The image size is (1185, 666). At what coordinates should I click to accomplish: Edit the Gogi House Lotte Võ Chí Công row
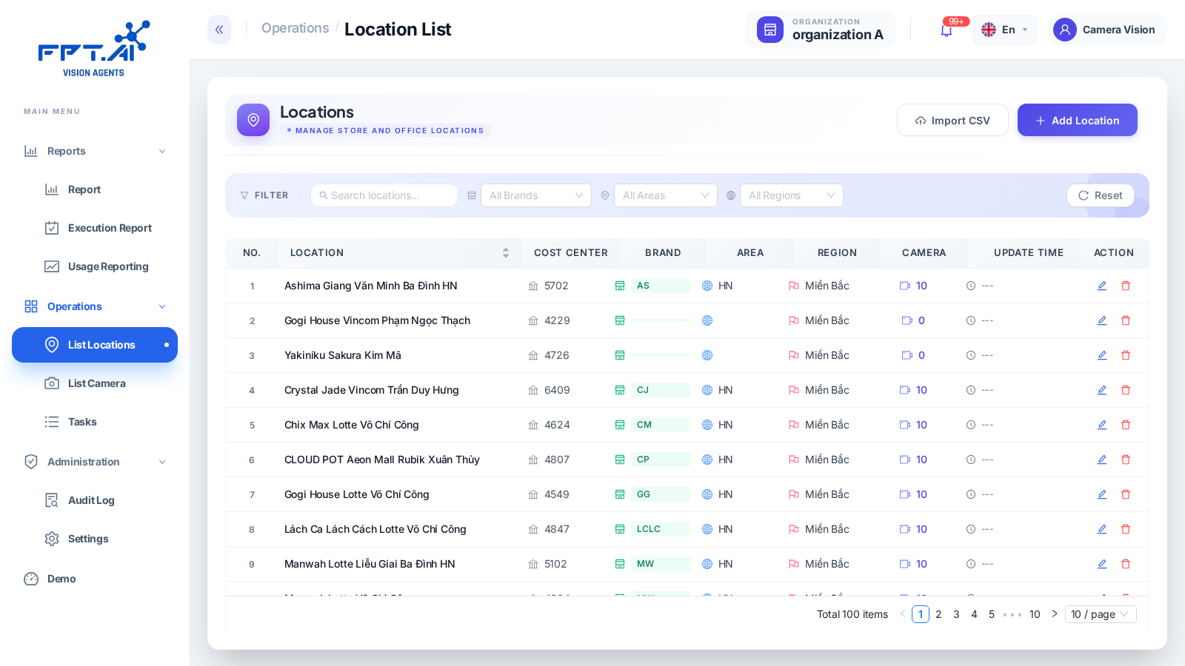(x=1102, y=494)
